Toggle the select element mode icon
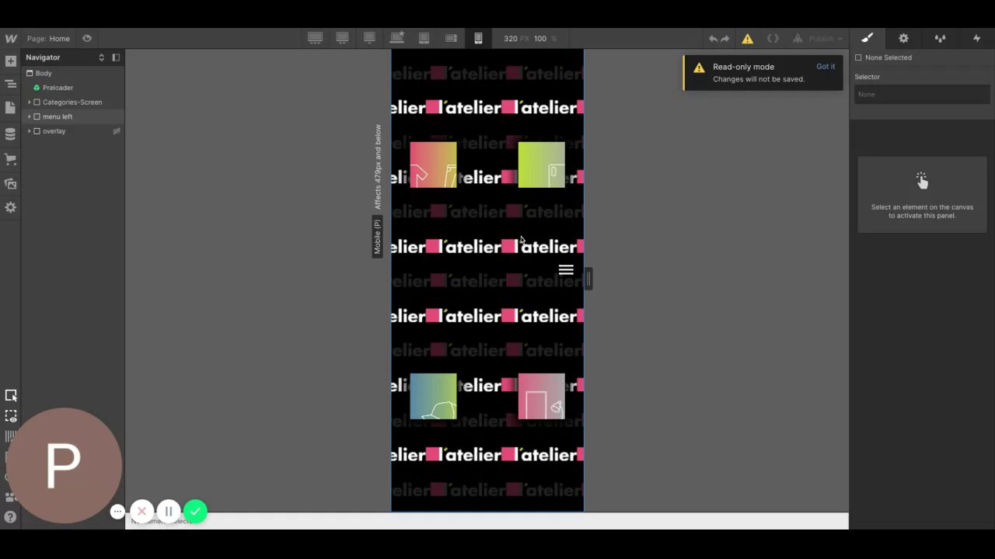This screenshot has height=559, width=995. coord(11,396)
